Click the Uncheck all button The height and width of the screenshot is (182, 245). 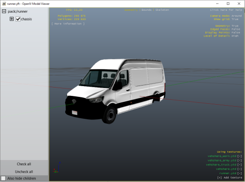click(24, 172)
